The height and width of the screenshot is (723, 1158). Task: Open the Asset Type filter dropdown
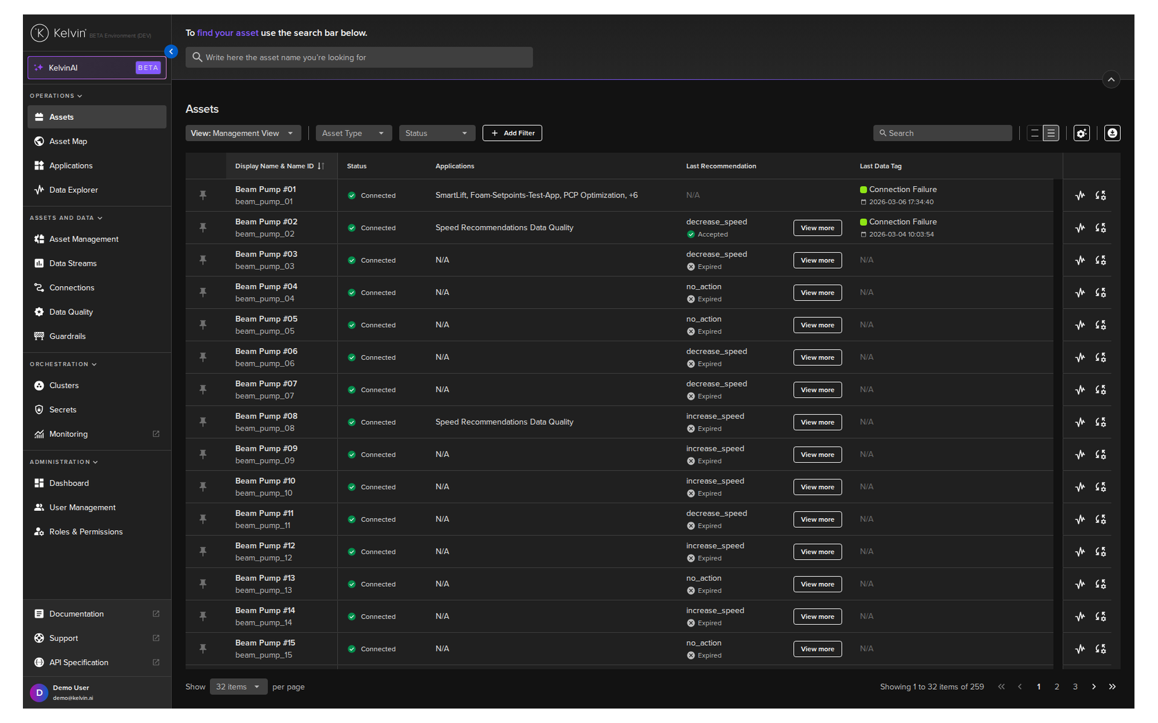353,133
